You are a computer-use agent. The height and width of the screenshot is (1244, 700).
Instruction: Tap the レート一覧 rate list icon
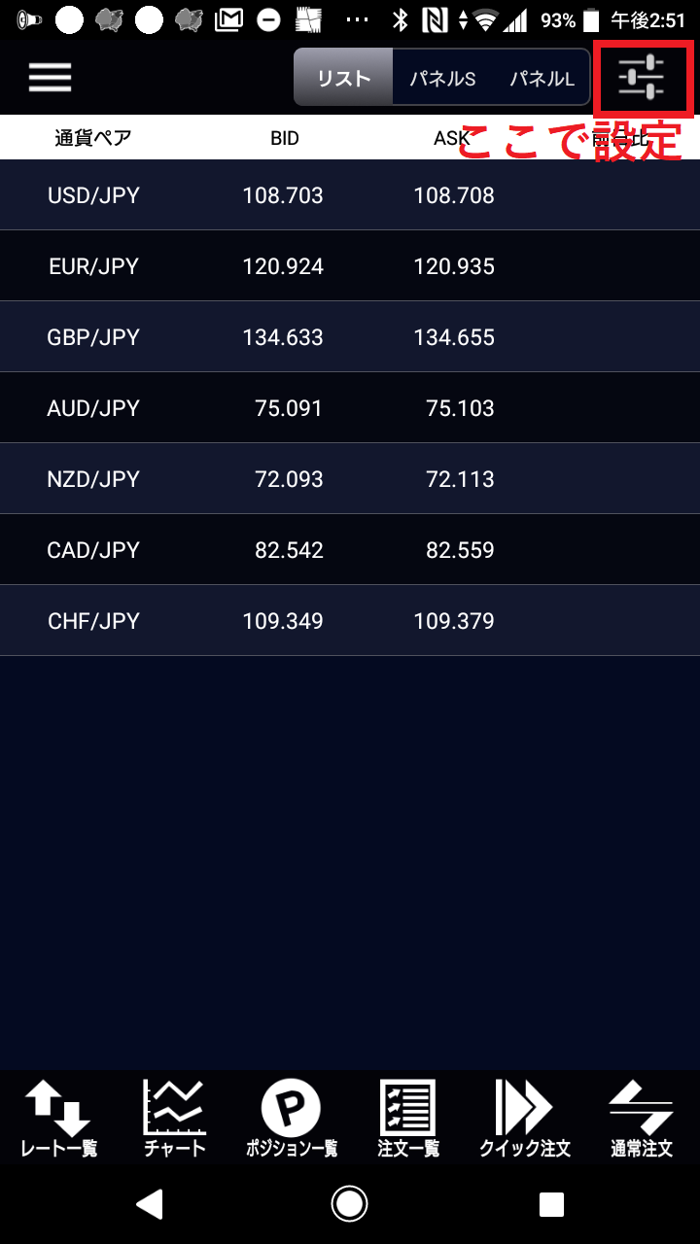click(x=58, y=1118)
